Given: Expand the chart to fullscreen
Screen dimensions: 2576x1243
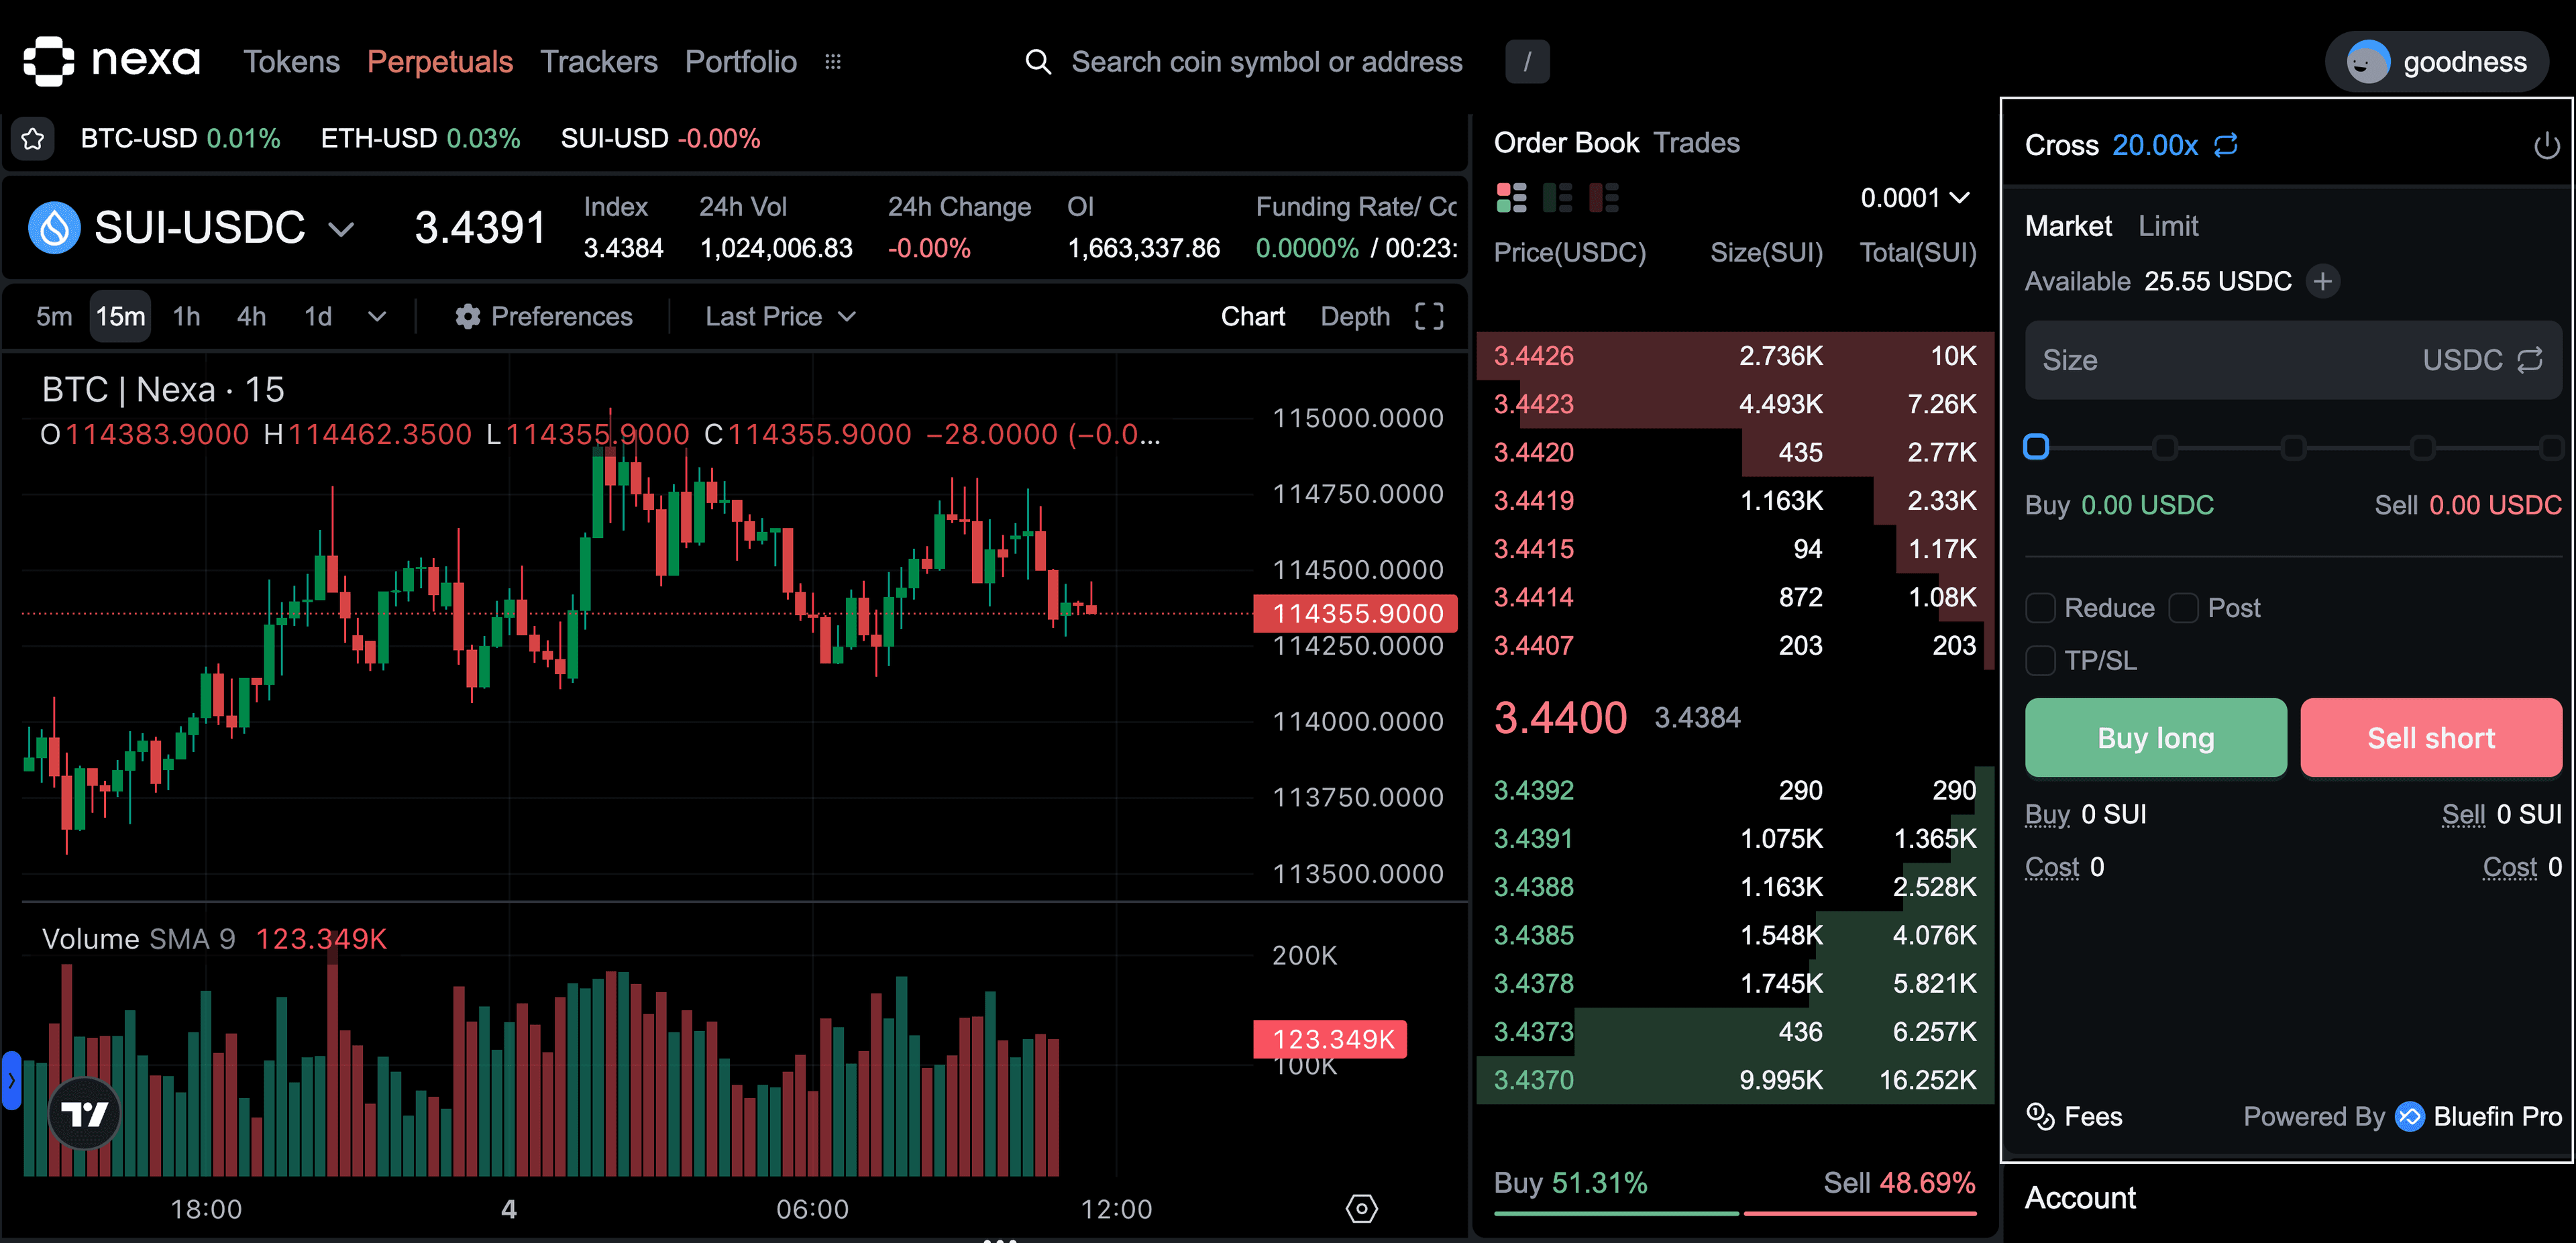Looking at the screenshot, I should coord(1429,316).
